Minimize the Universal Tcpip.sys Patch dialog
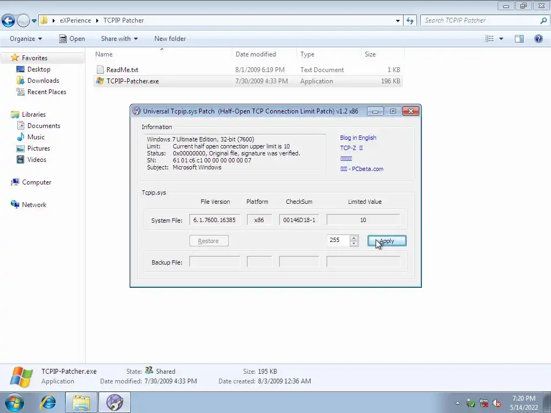Screen dimensions: 551x413 coord(375,111)
